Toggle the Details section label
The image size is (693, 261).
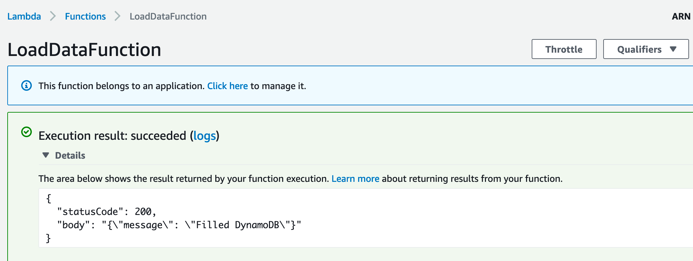[70, 155]
